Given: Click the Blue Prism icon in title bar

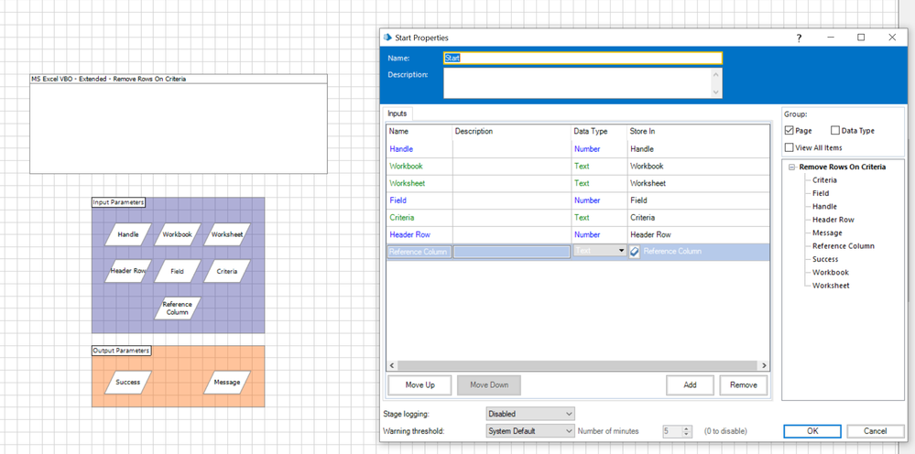Looking at the screenshot, I should (387, 38).
